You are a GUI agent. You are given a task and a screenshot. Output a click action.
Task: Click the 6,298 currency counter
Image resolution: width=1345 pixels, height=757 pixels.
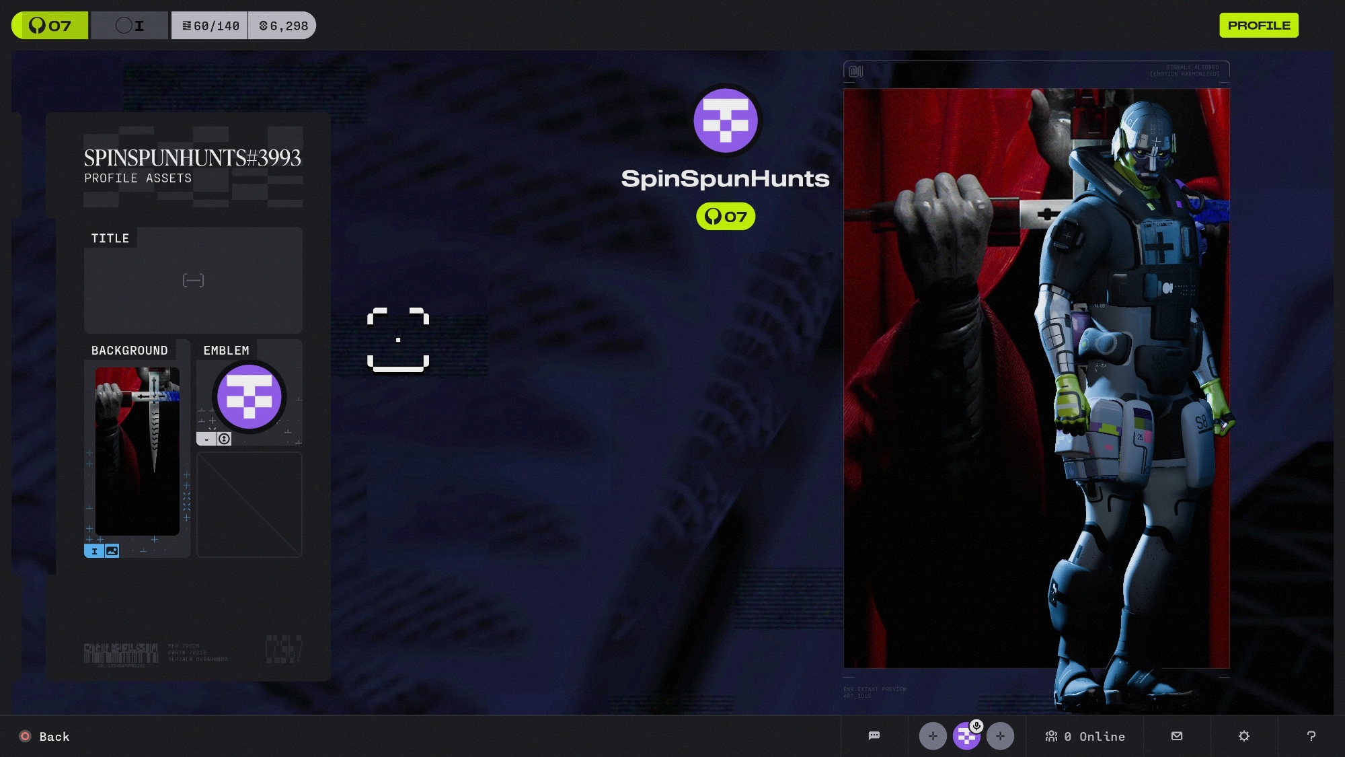click(282, 26)
